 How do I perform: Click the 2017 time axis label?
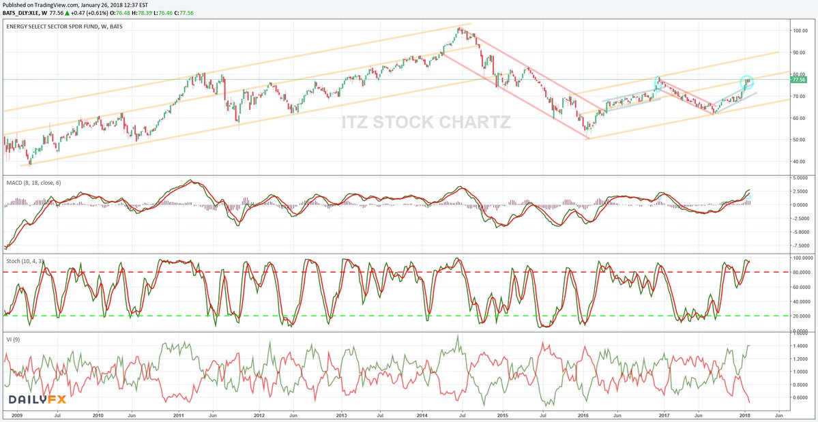click(x=664, y=417)
